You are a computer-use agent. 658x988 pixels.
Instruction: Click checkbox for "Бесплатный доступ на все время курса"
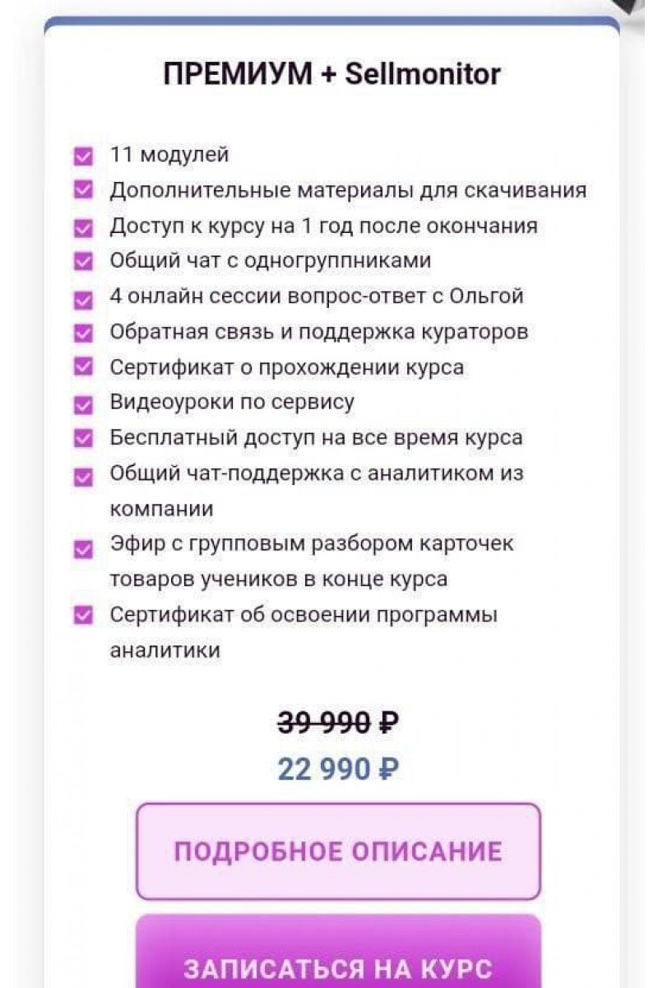(x=83, y=439)
